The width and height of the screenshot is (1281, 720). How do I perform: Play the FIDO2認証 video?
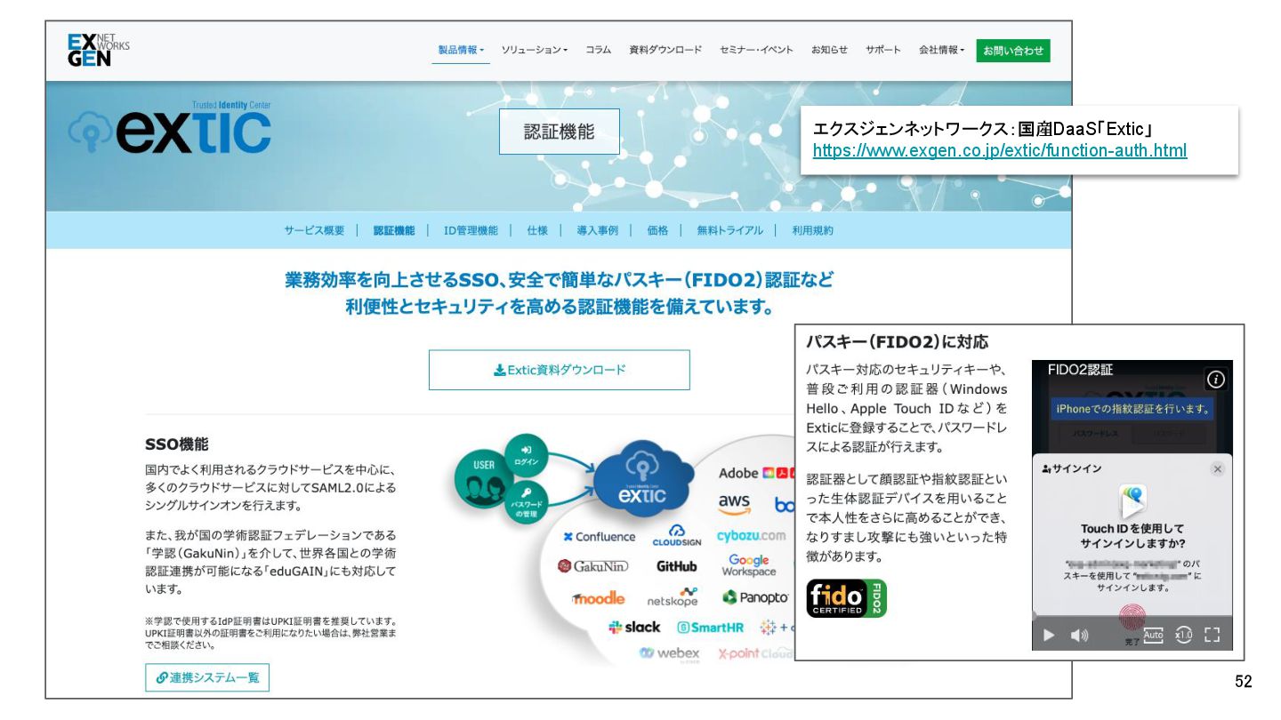click(x=1049, y=635)
